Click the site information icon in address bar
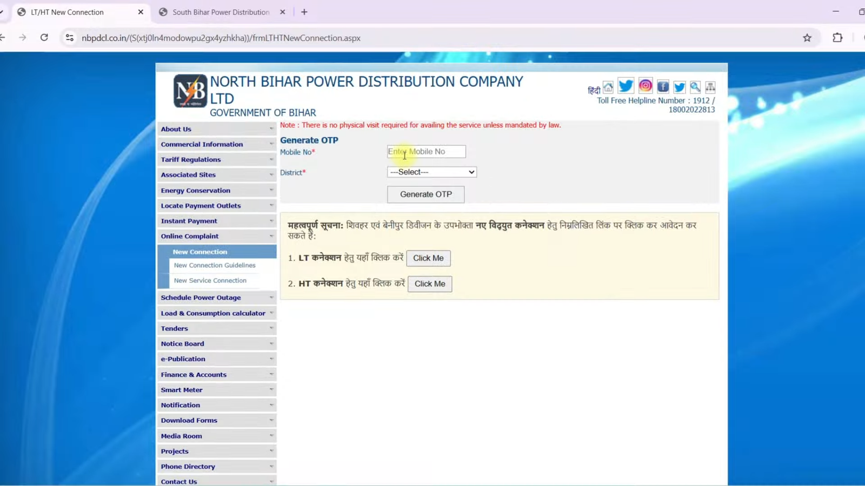Image resolution: width=865 pixels, height=486 pixels. point(69,37)
